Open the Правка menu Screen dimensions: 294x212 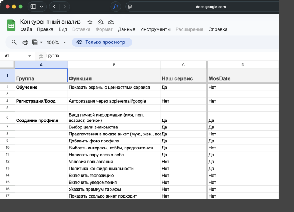pos(45,29)
